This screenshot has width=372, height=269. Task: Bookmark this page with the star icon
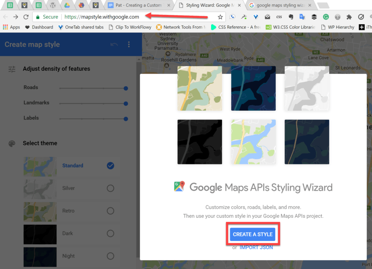point(220,17)
